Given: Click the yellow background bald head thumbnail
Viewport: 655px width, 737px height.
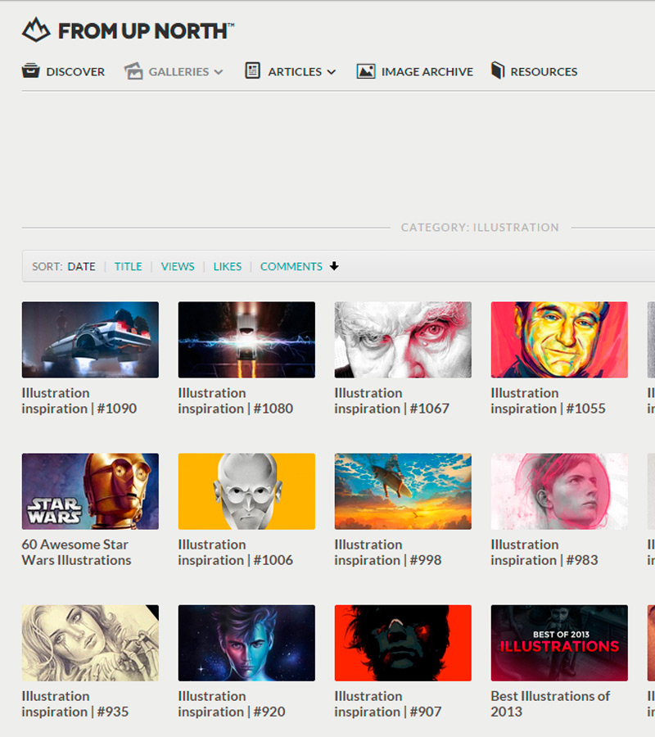Looking at the screenshot, I should point(246,491).
